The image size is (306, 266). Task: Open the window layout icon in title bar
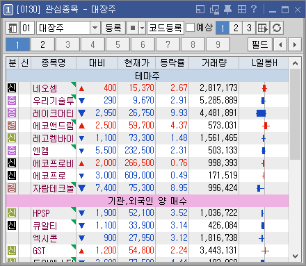click(x=200, y=10)
